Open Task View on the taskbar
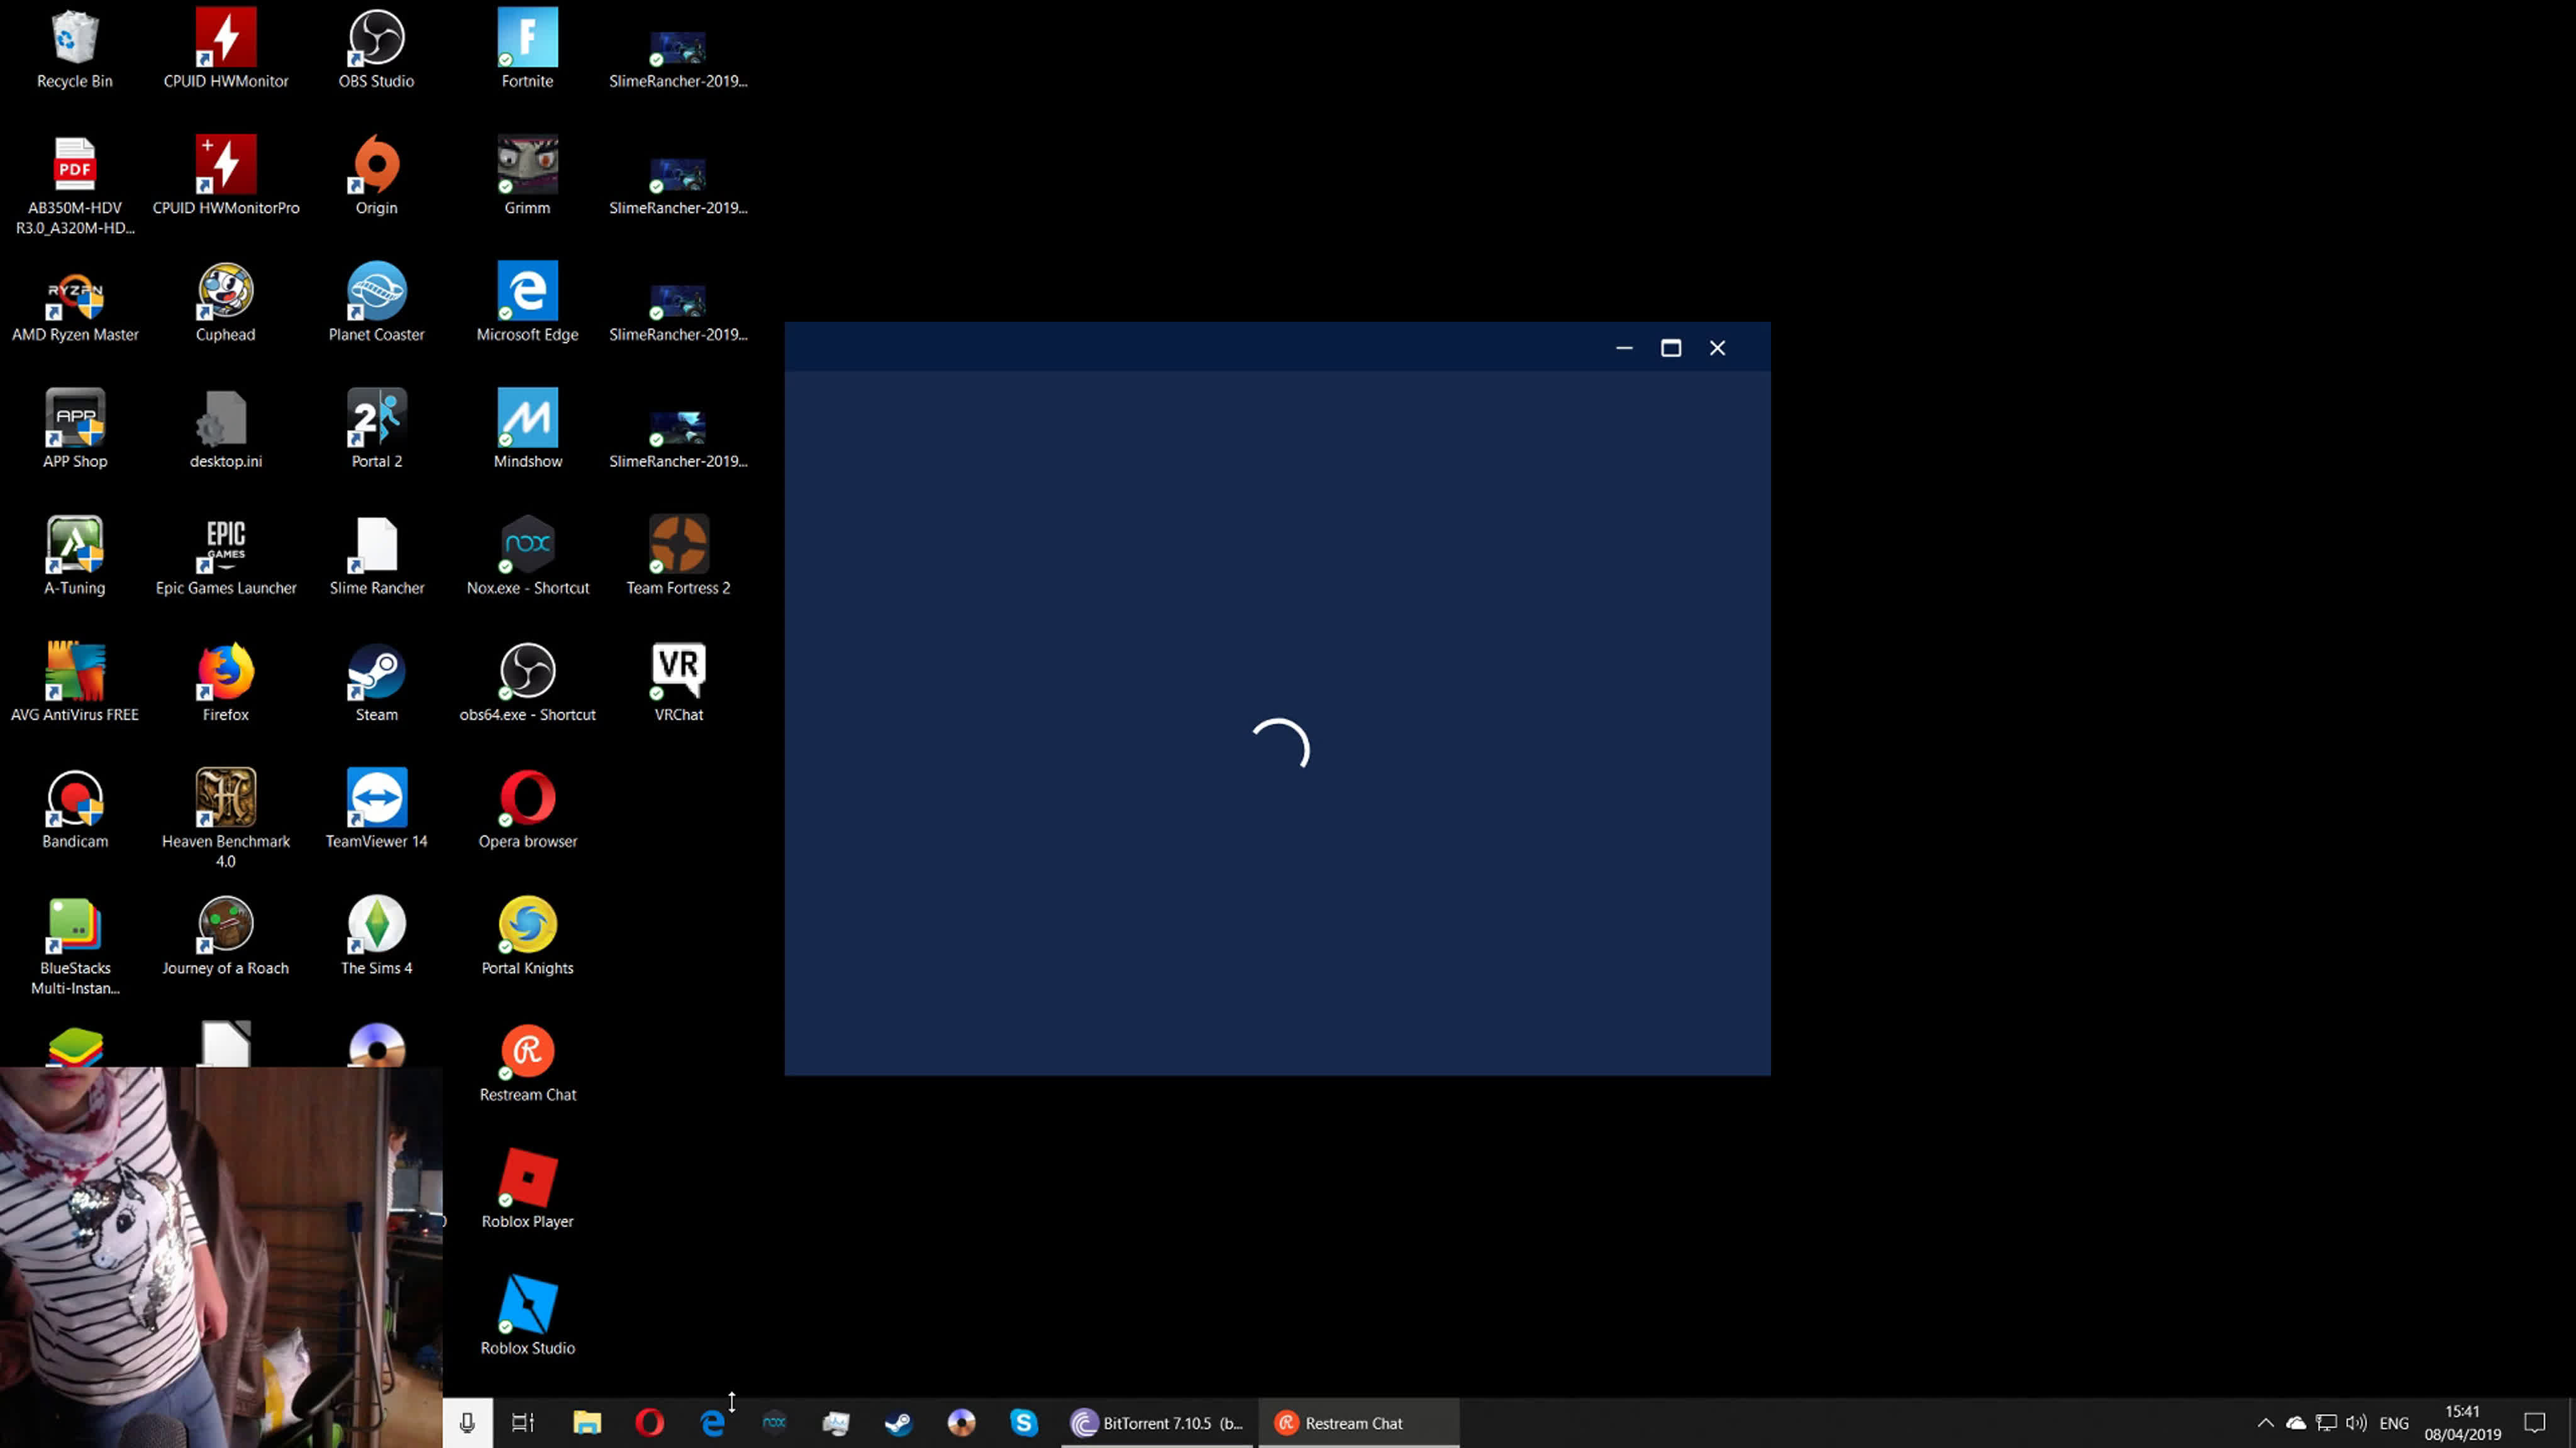This screenshot has width=2576, height=1448. pyautogui.click(x=523, y=1423)
